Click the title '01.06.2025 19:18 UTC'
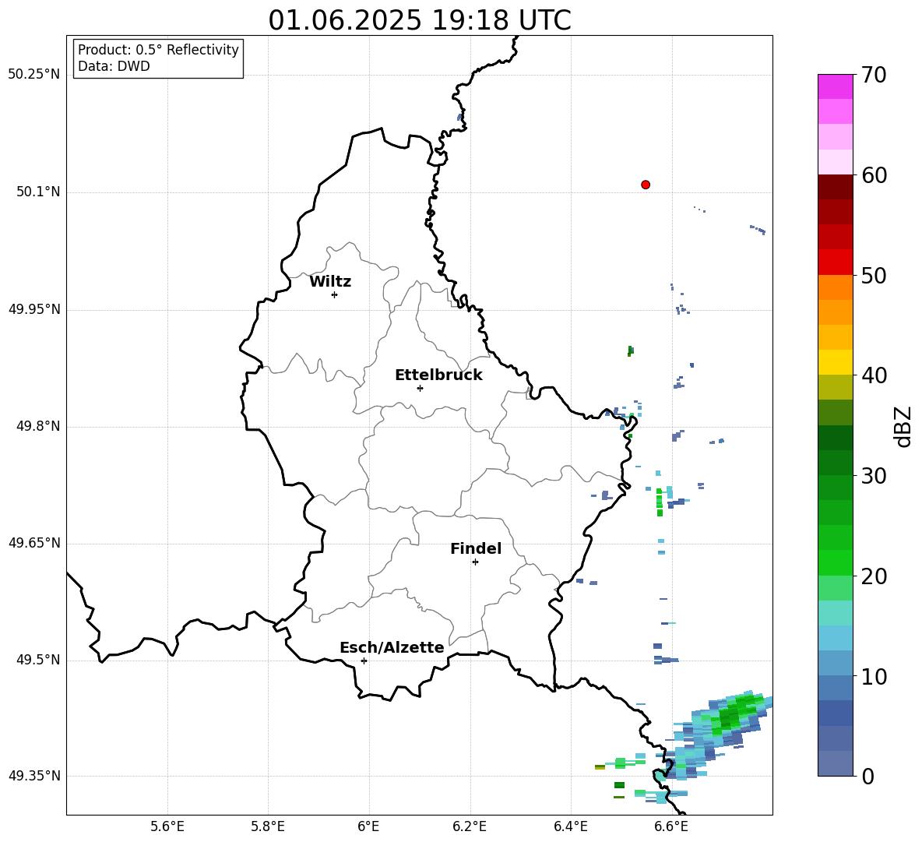Screen dimensions: 922x842 point(420,20)
